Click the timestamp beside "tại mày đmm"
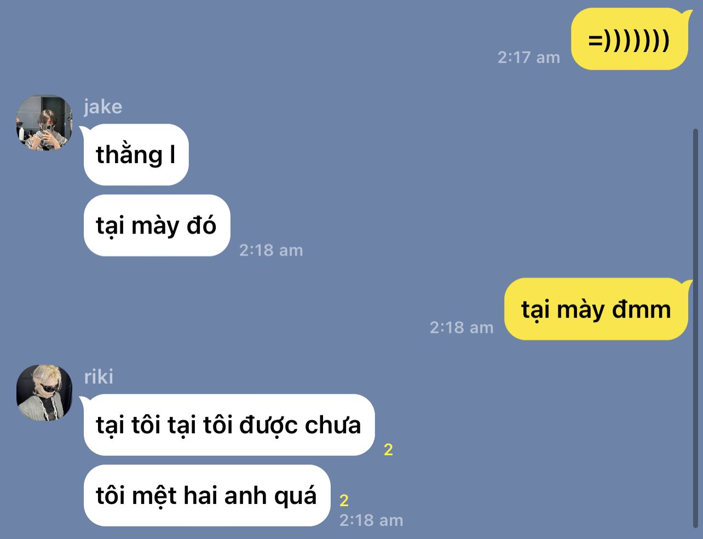Viewport: 703px width, 539px height. pyautogui.click(x=462, y=327)
